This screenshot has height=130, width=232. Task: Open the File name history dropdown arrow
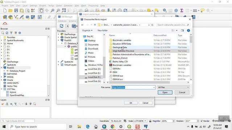[x=154, y=87]
